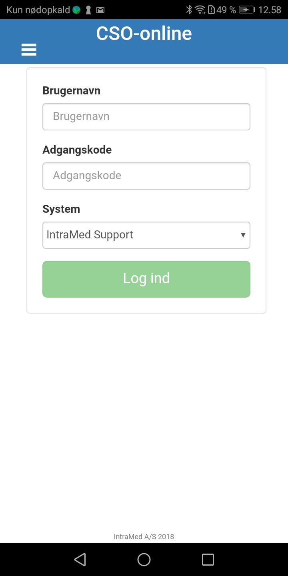This screenshot has width=288, height=576.
Task: Focus the Adgangskode password field
Action: pyautogui.click(x=146, y=176)
